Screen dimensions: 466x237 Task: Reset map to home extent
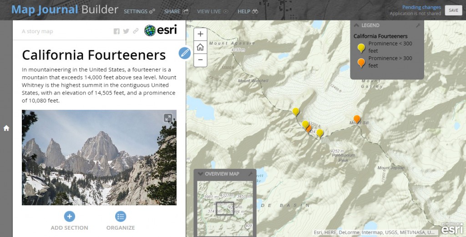click(200, 47)
